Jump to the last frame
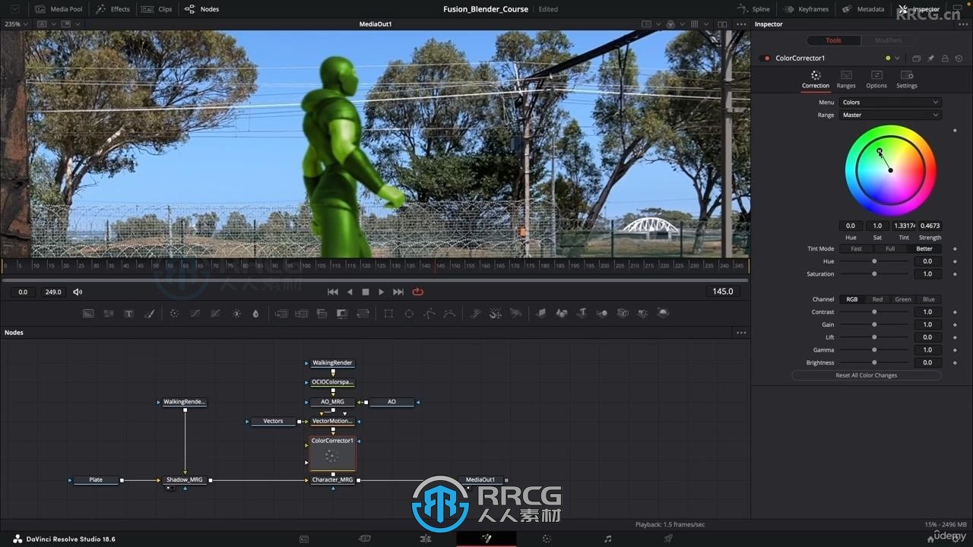Image resolution: width=973 pixels, height=547 pixels. (398, 292)
